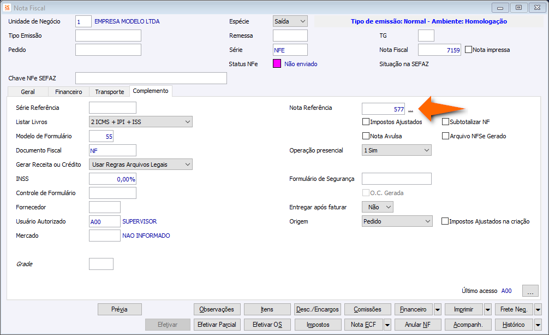
Task: Toggle Impostos Ajustados na criação checkbox
Action: point(445,221)
